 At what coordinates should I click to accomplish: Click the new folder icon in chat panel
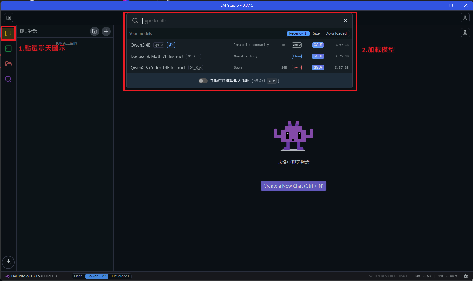(x=95, y=31)
